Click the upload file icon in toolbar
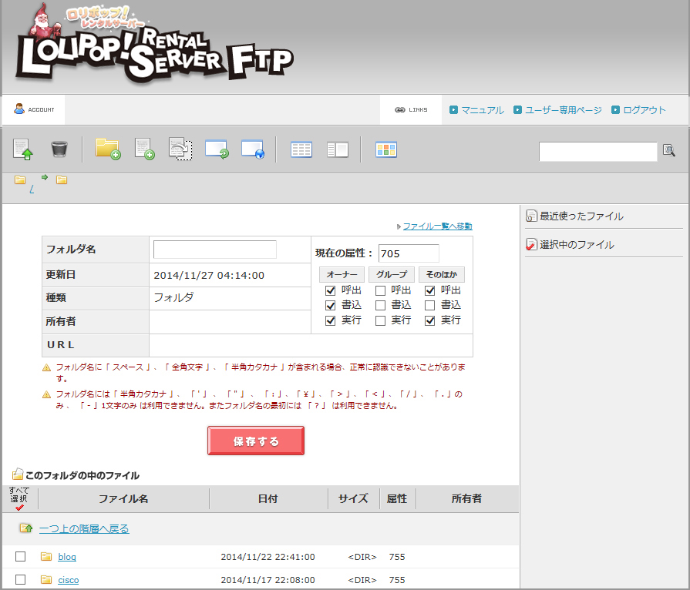This screenshot has height=590, width=690. click(23, 149)
